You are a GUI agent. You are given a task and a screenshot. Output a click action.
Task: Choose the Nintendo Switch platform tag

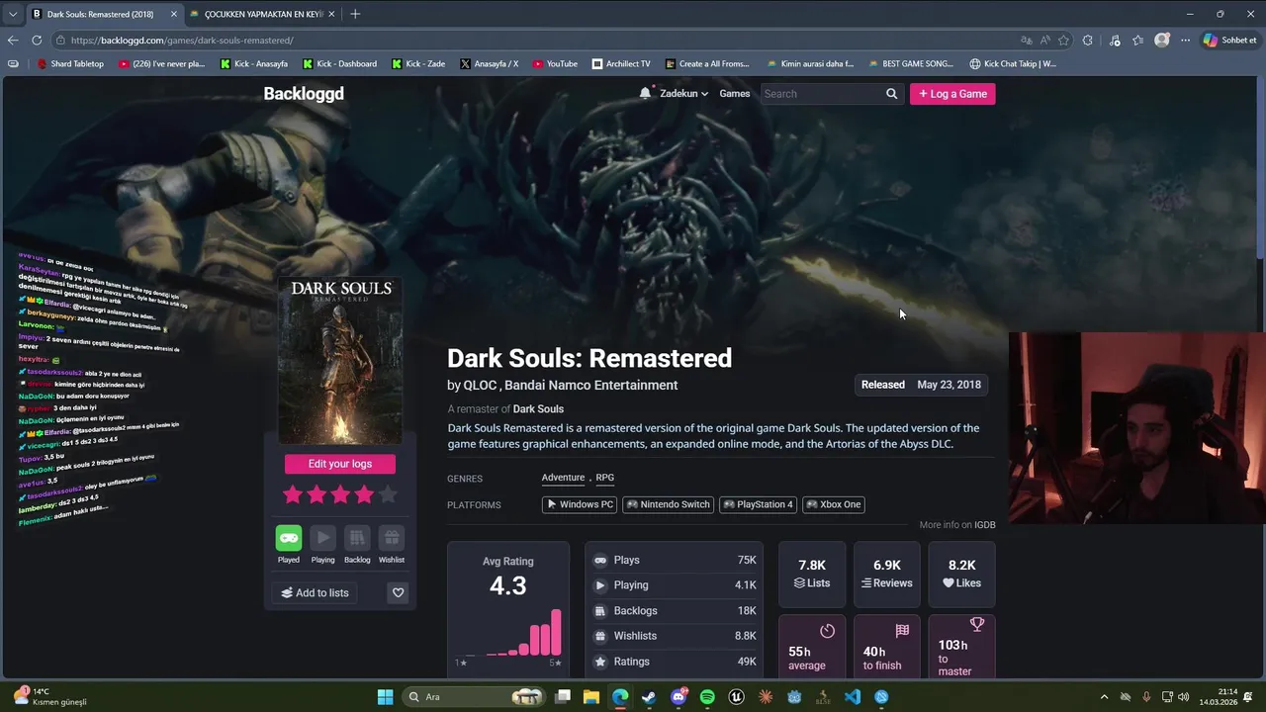coord(669,504)
